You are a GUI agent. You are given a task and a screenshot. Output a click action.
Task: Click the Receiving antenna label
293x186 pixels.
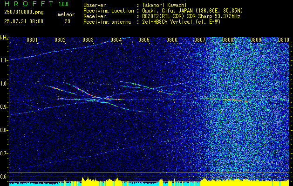point(107,22)
